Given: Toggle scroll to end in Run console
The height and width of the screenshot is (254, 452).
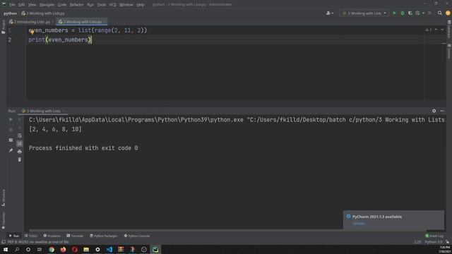Looking at the screenshot, I should [20, 143].
